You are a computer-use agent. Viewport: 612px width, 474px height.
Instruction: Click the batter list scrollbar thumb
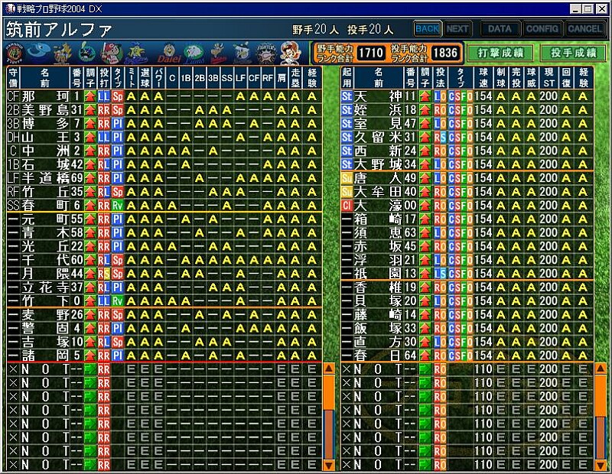[329, 392]
